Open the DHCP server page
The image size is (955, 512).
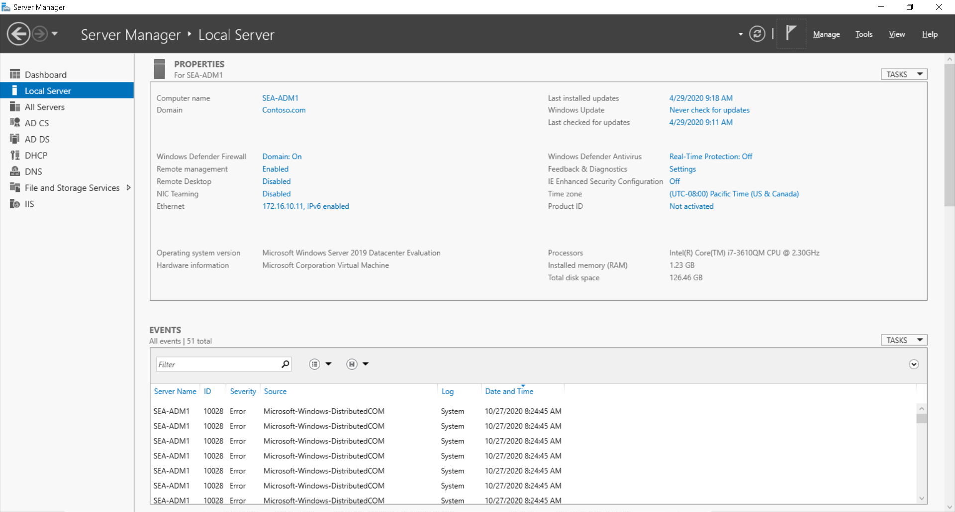(36, 156)
